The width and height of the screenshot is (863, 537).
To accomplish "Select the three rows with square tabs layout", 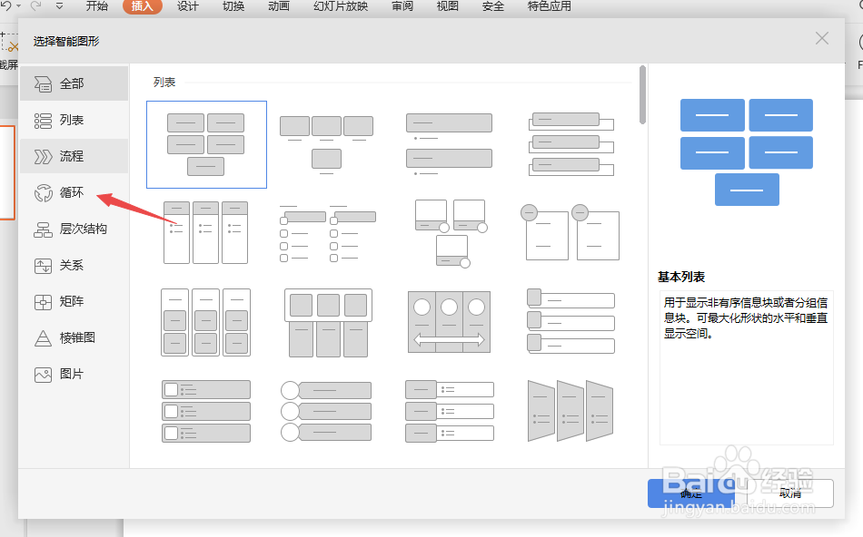I will [570, 321].
